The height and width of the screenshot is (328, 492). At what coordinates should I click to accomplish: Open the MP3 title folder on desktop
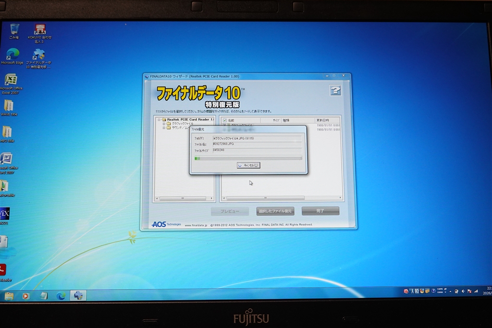[8, 134]
